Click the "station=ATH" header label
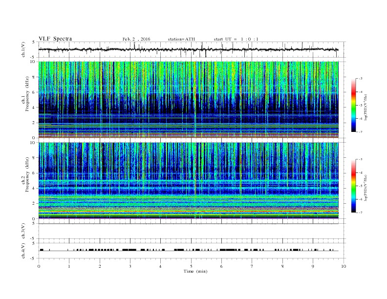 181,39
